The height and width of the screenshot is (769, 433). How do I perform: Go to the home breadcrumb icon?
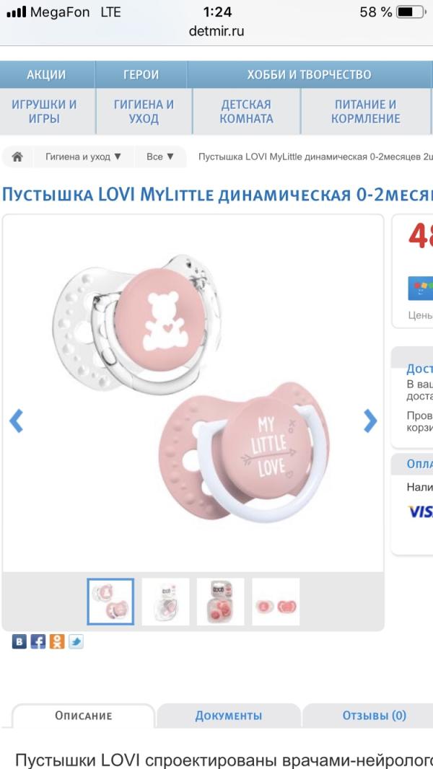click(17, 157)
